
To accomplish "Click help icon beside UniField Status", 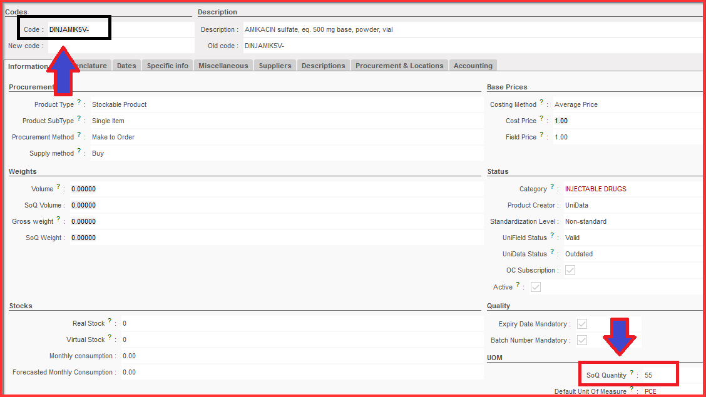I will 552,236.
